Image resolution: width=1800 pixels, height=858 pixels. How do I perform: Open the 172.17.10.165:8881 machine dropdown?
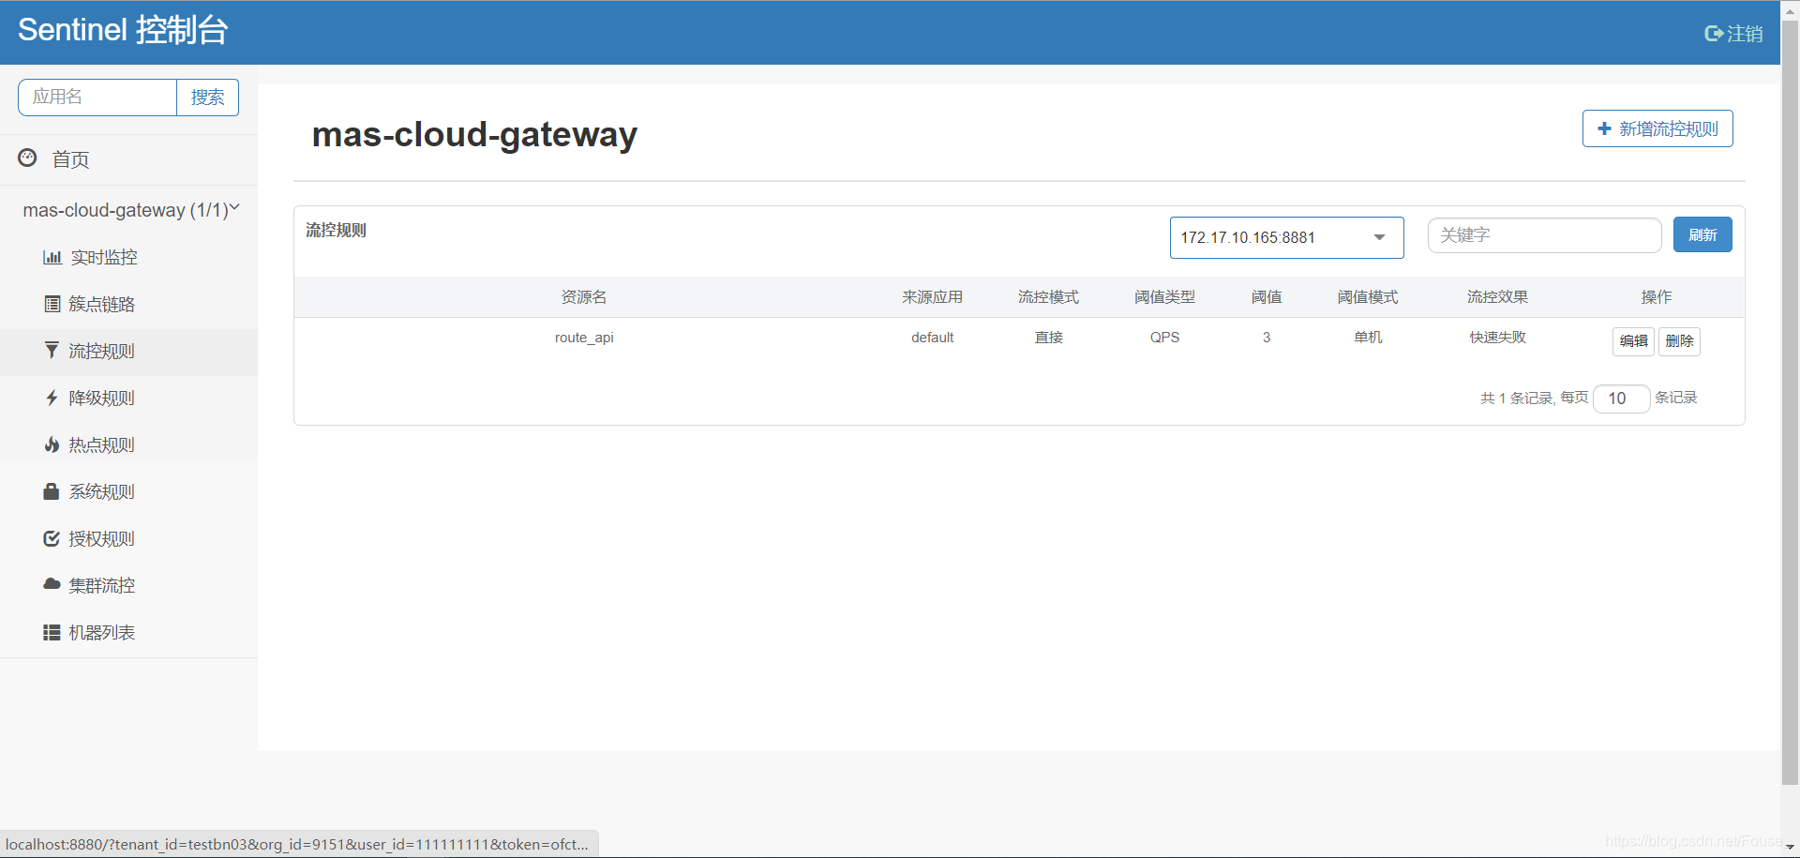click(x=1286, y=237)
